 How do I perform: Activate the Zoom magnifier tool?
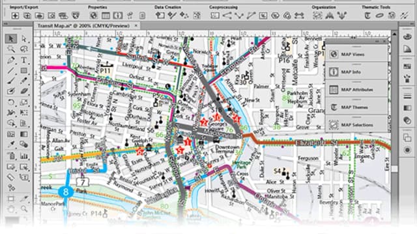[24, 209]
